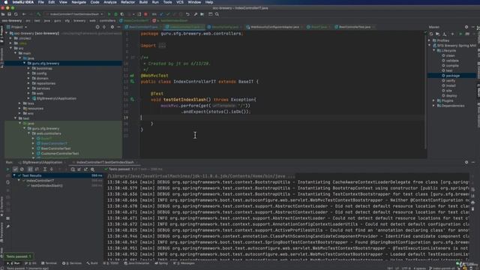This screenshot has height=270, width=480.
Task: Open the run configuration dropdown in the toolbar
Action: click(x=74, y=14)
